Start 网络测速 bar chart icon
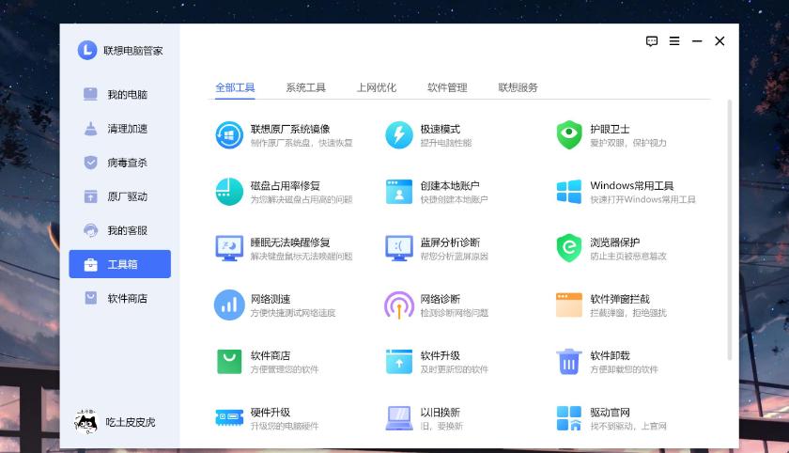The height and width of the screenshot is (453, 789). pyautogui.click(x=229, y=305)
